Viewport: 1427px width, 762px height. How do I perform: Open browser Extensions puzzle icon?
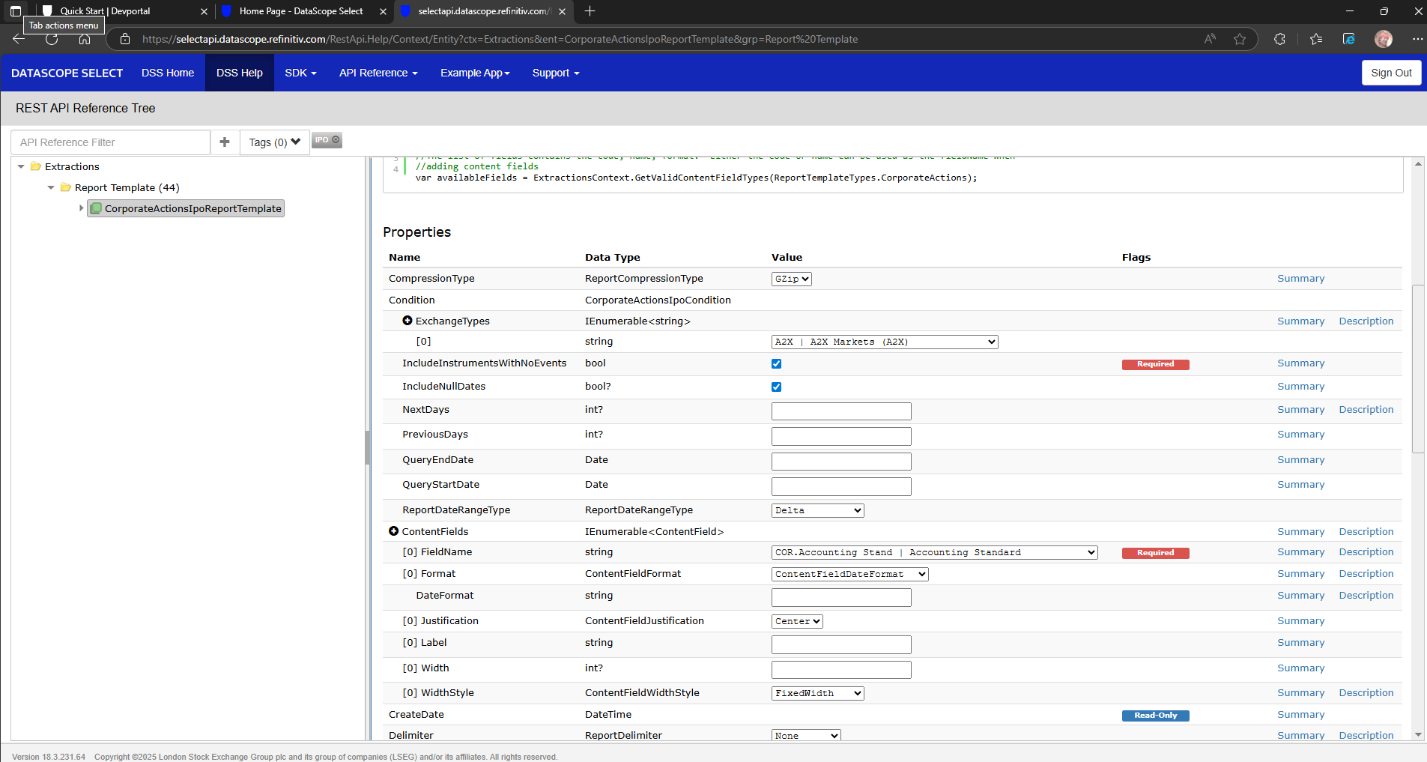click(x=1279, y=39)
